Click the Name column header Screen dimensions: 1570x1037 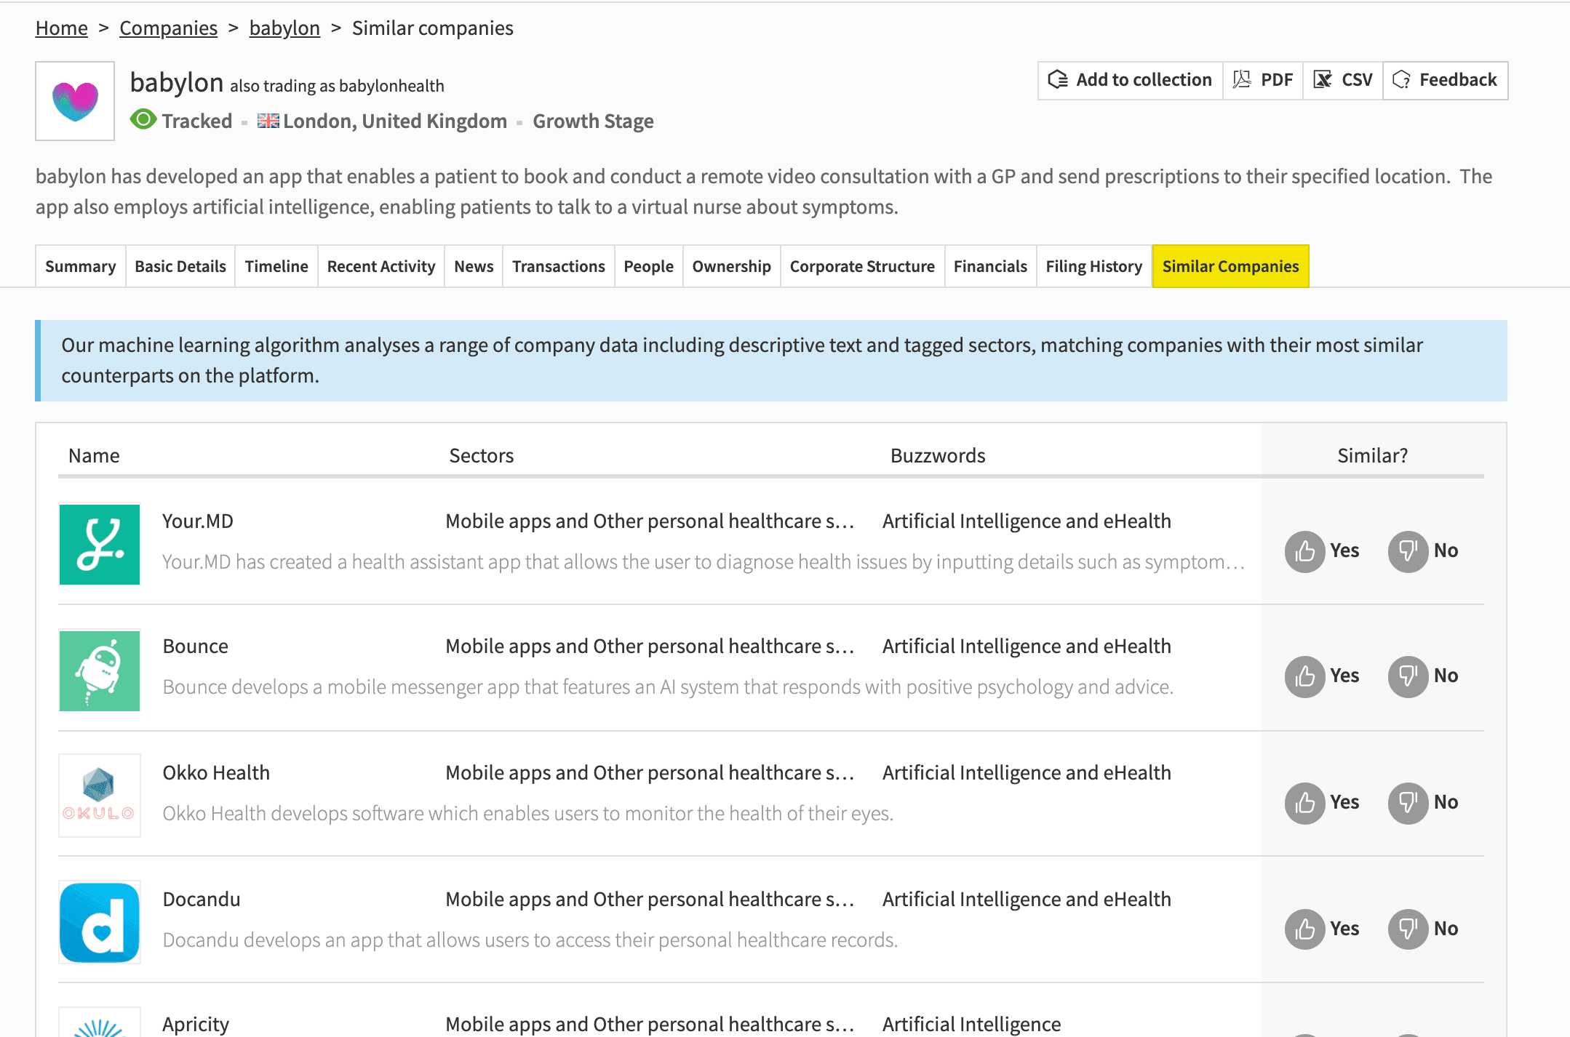point(94,455)
